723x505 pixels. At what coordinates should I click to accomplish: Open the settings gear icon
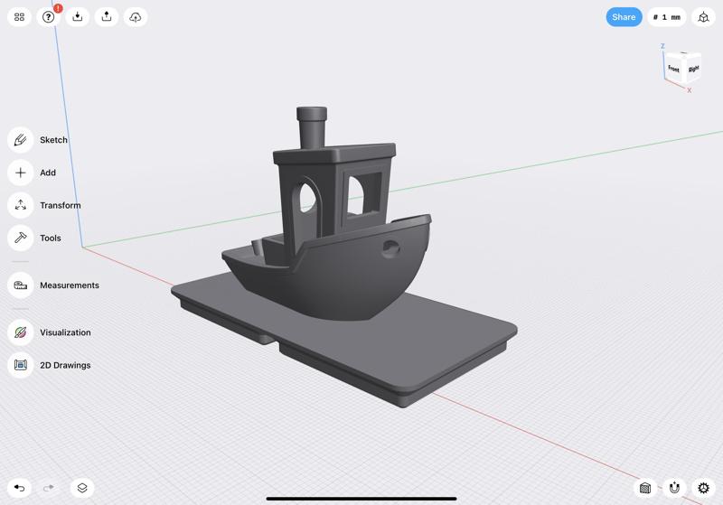point(703,488)
